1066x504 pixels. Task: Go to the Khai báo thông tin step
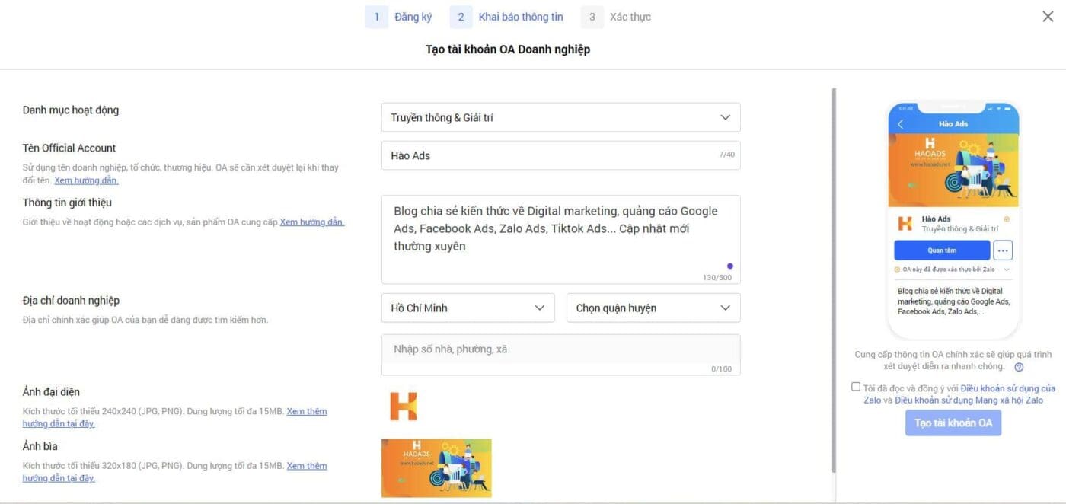click(x=521, y=17)
